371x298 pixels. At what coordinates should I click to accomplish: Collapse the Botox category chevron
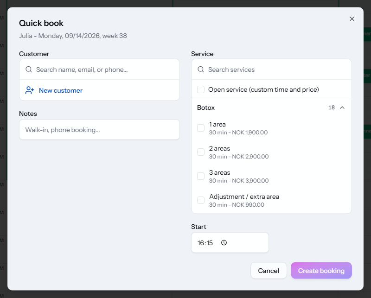click(x=342, y=108)
